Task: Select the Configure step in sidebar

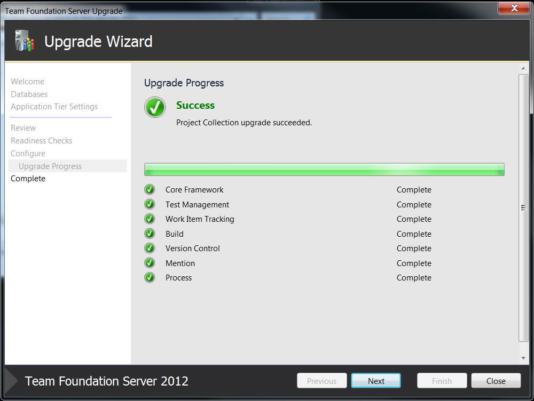Action: point(28,154)
